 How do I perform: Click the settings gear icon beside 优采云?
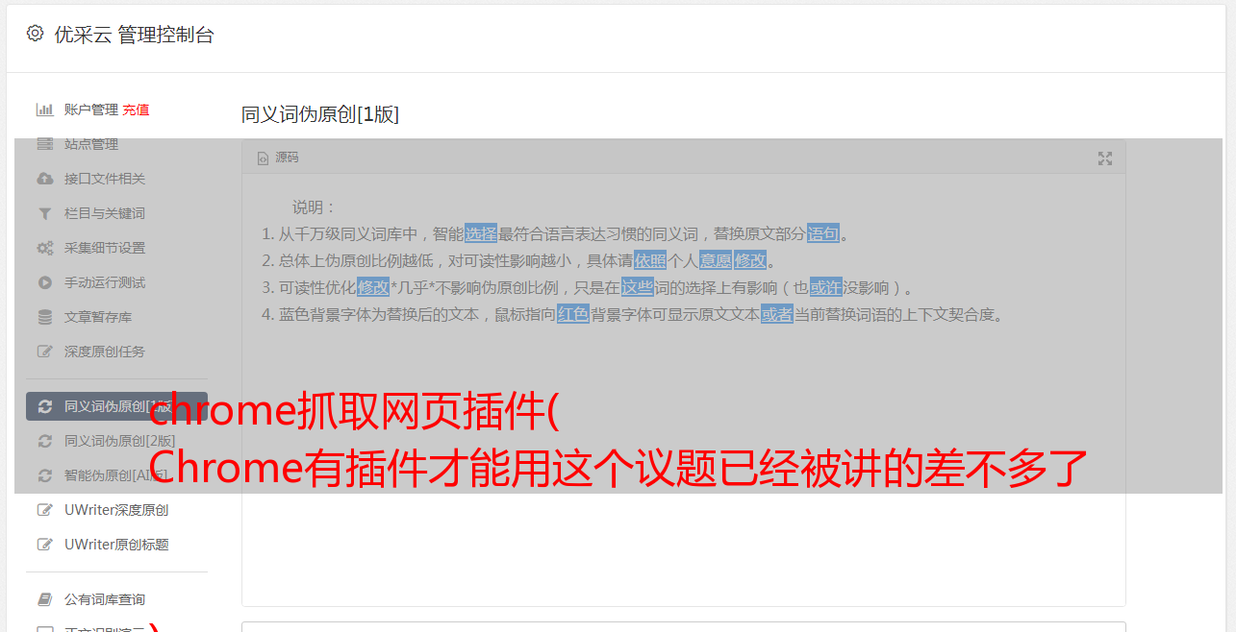(35, 34)
